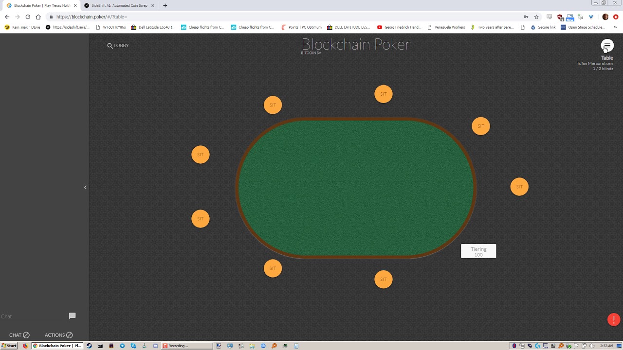623x350 pixels.
Task: Sit at the top left seat
Action: (273, 105)
